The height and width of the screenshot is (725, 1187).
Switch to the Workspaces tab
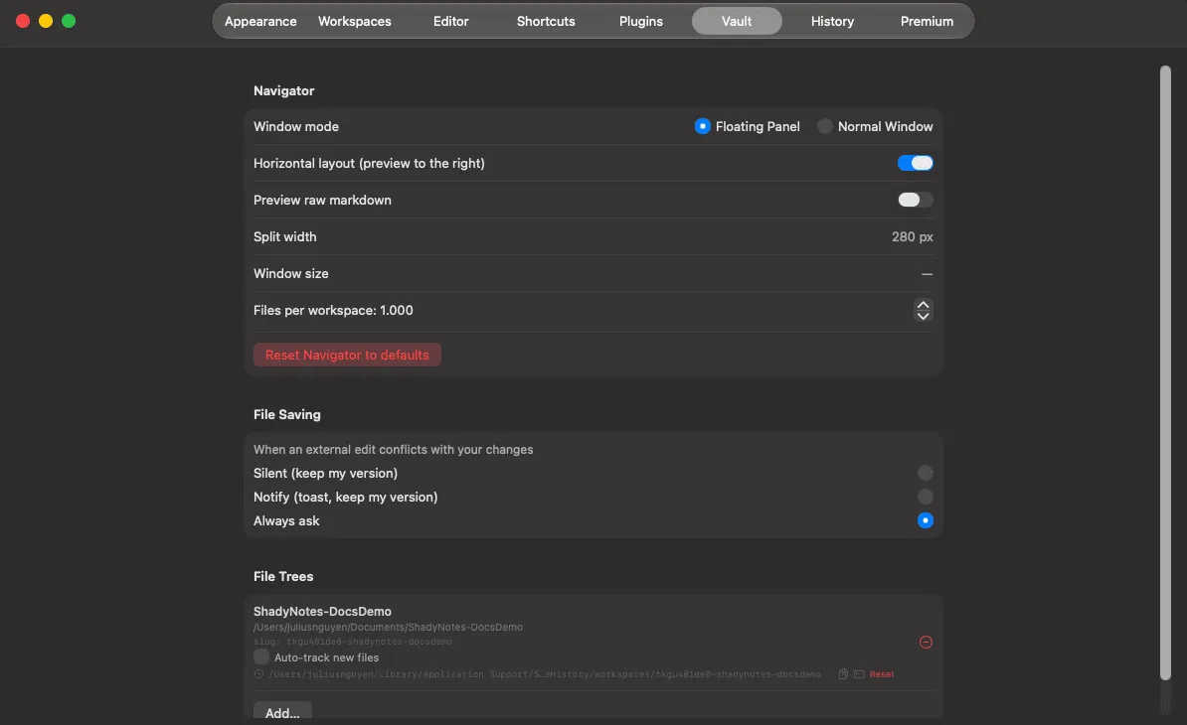tap(354, 21)
